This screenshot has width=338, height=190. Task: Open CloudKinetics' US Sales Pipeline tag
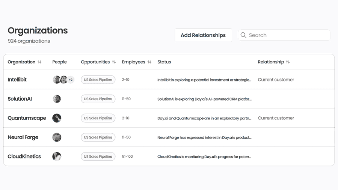(98, 157)
